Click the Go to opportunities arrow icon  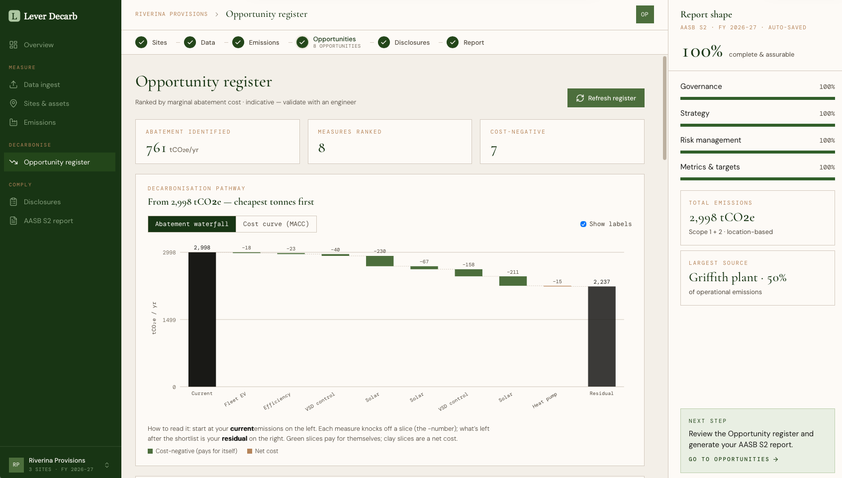[776, 460]
